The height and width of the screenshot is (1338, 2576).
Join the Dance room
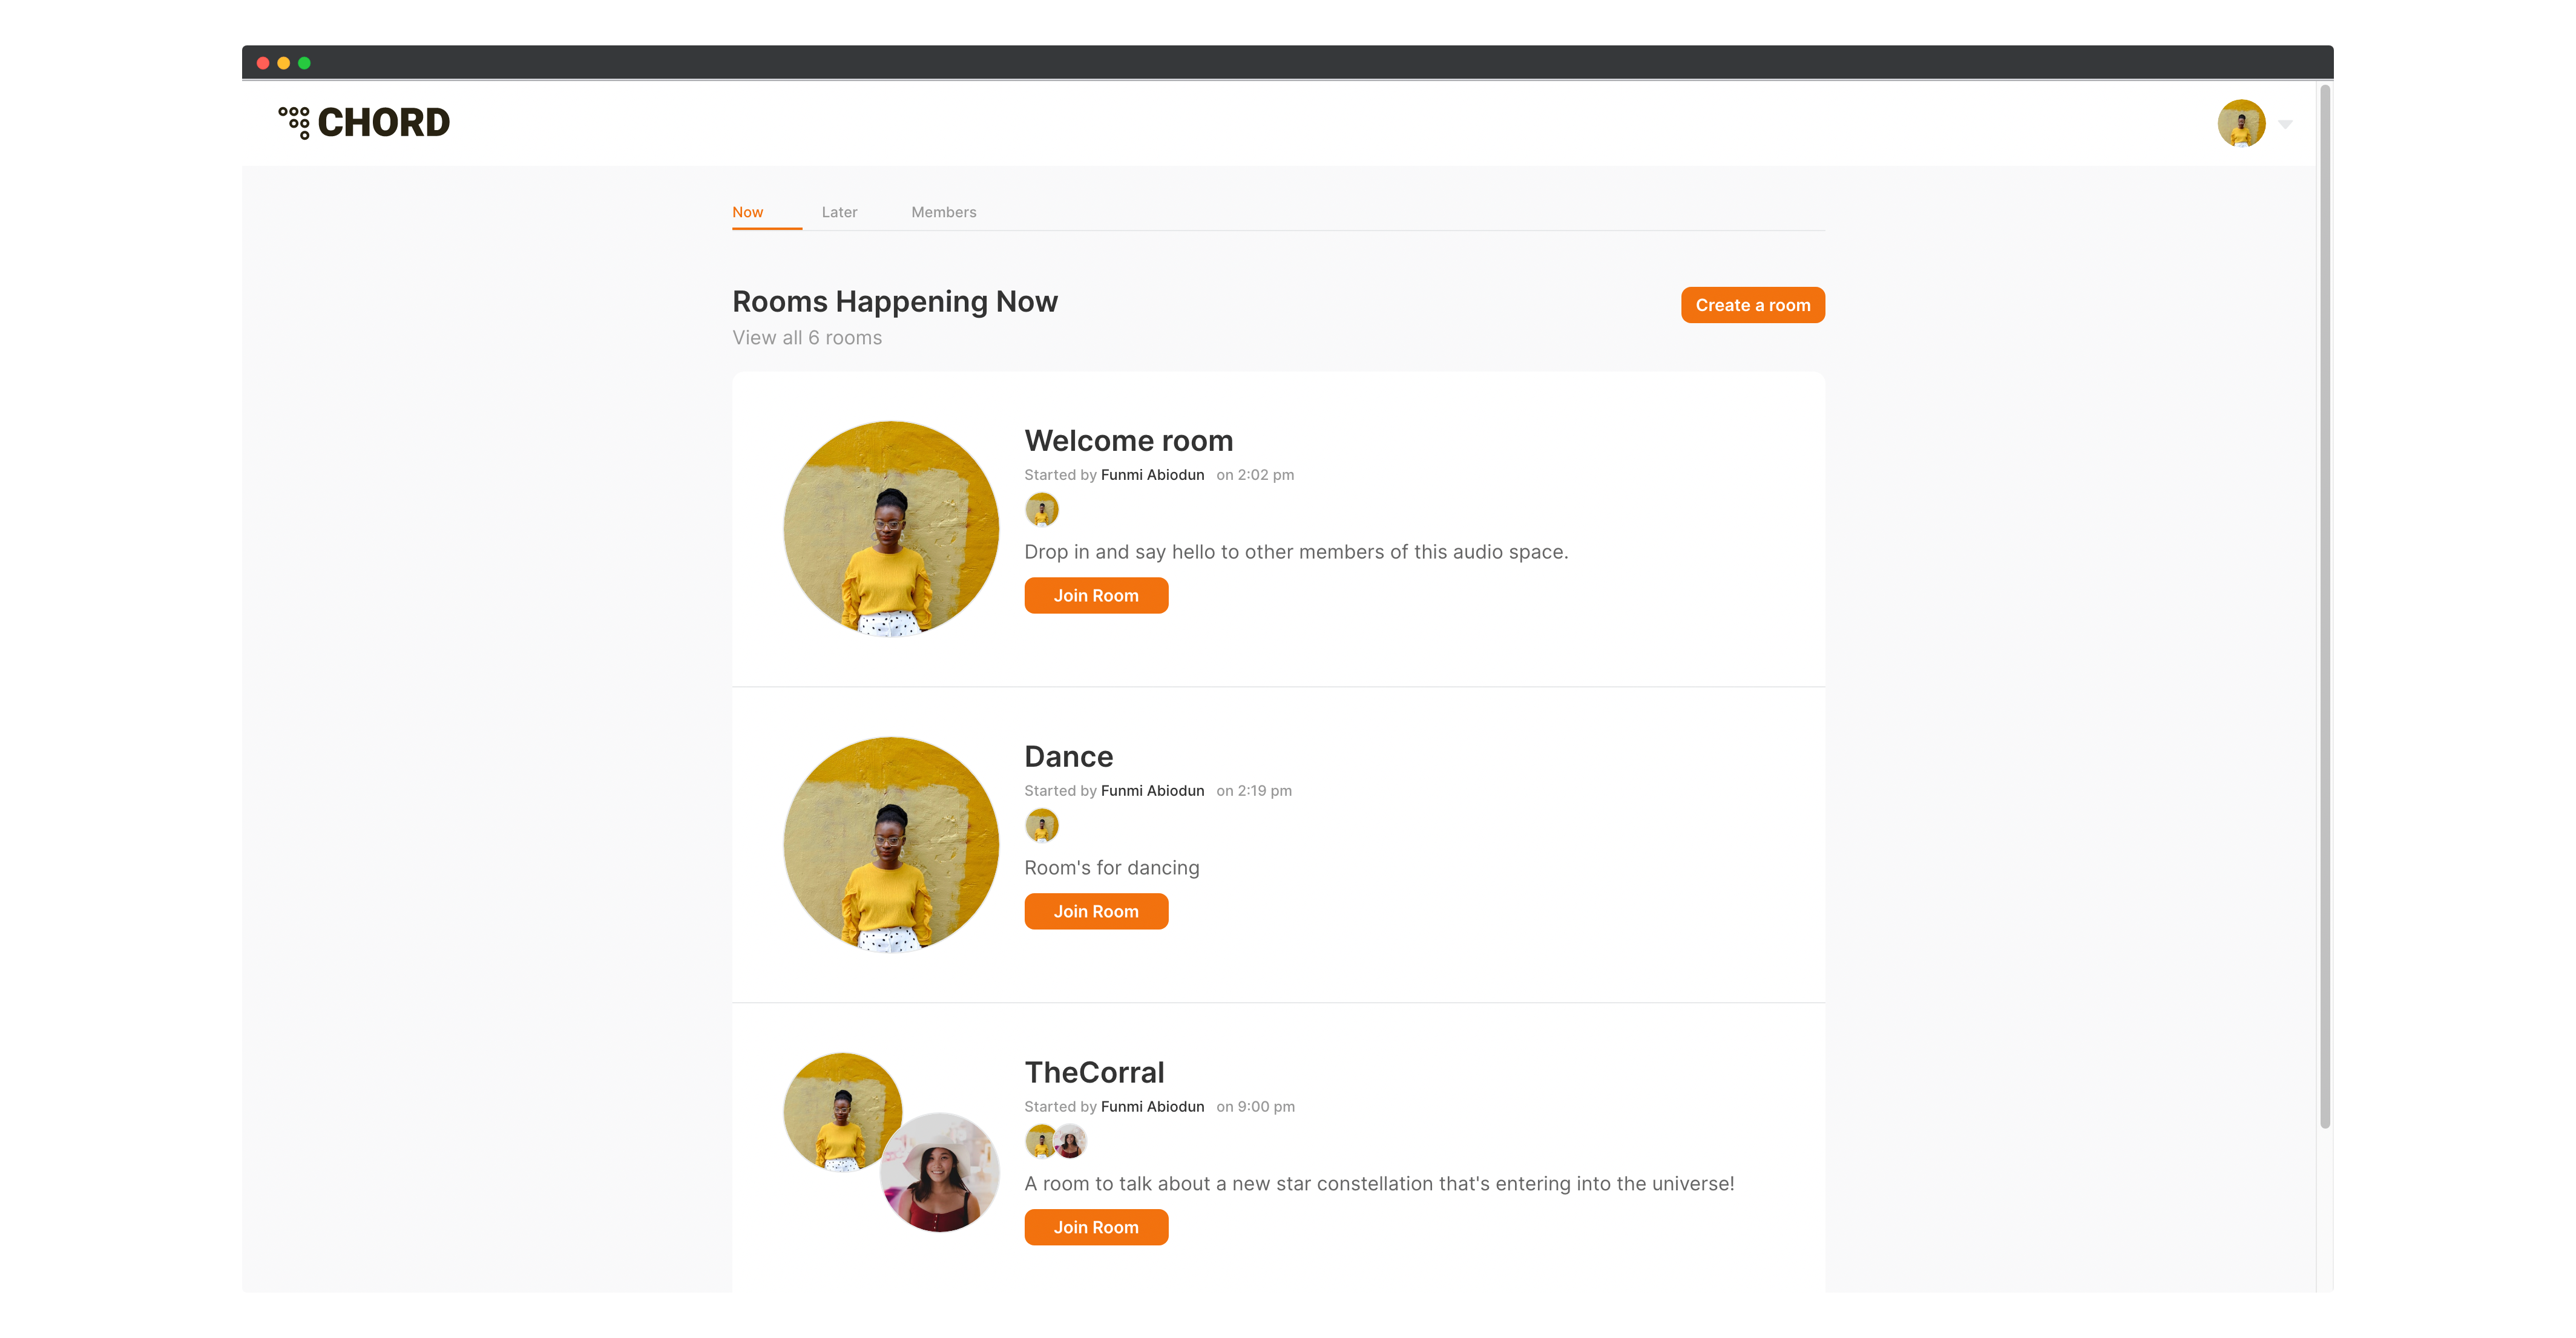[1096, 911]
